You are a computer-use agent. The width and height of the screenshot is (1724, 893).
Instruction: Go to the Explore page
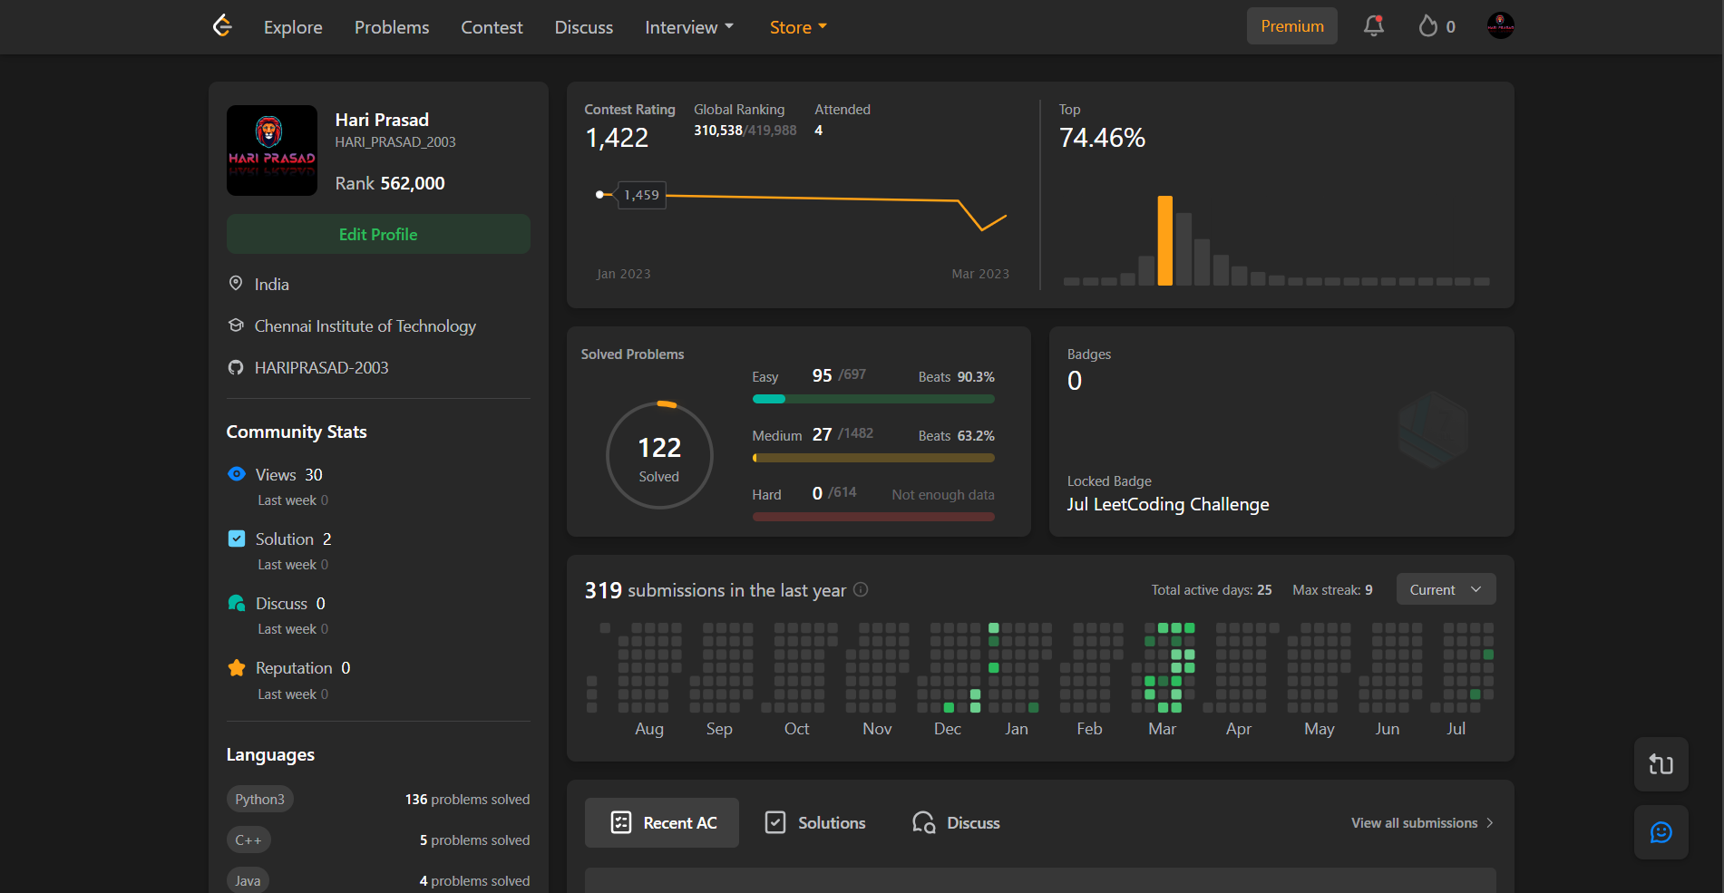point(293,27)
